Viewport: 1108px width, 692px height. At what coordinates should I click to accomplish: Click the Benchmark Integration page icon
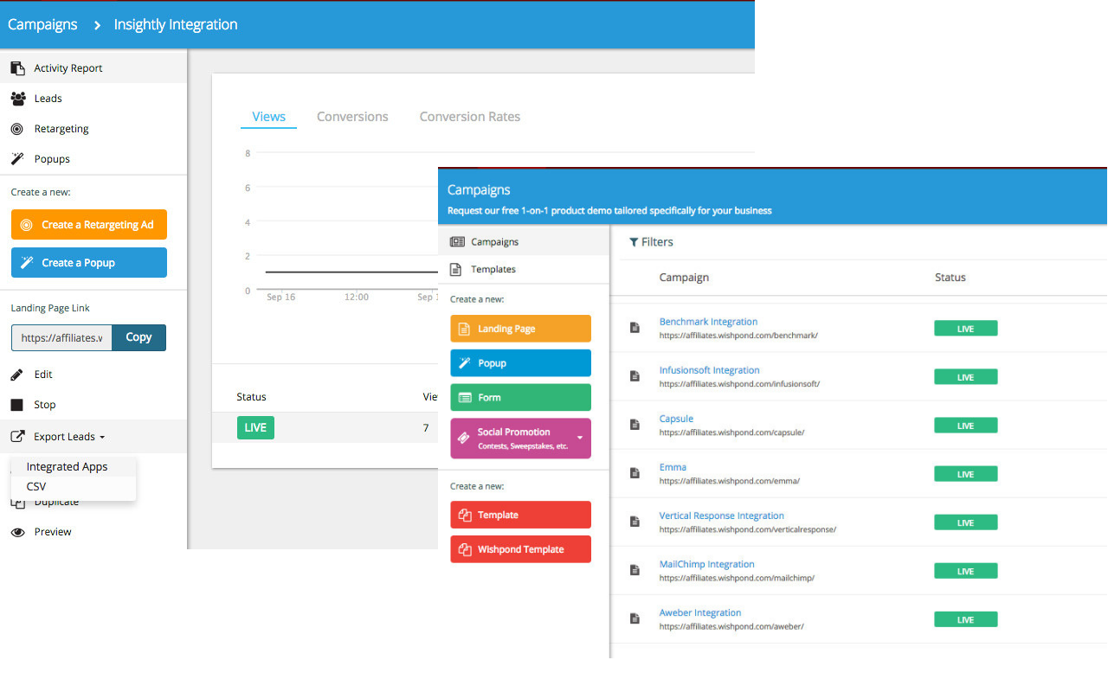pyautogui.click(x=635, y=328)
